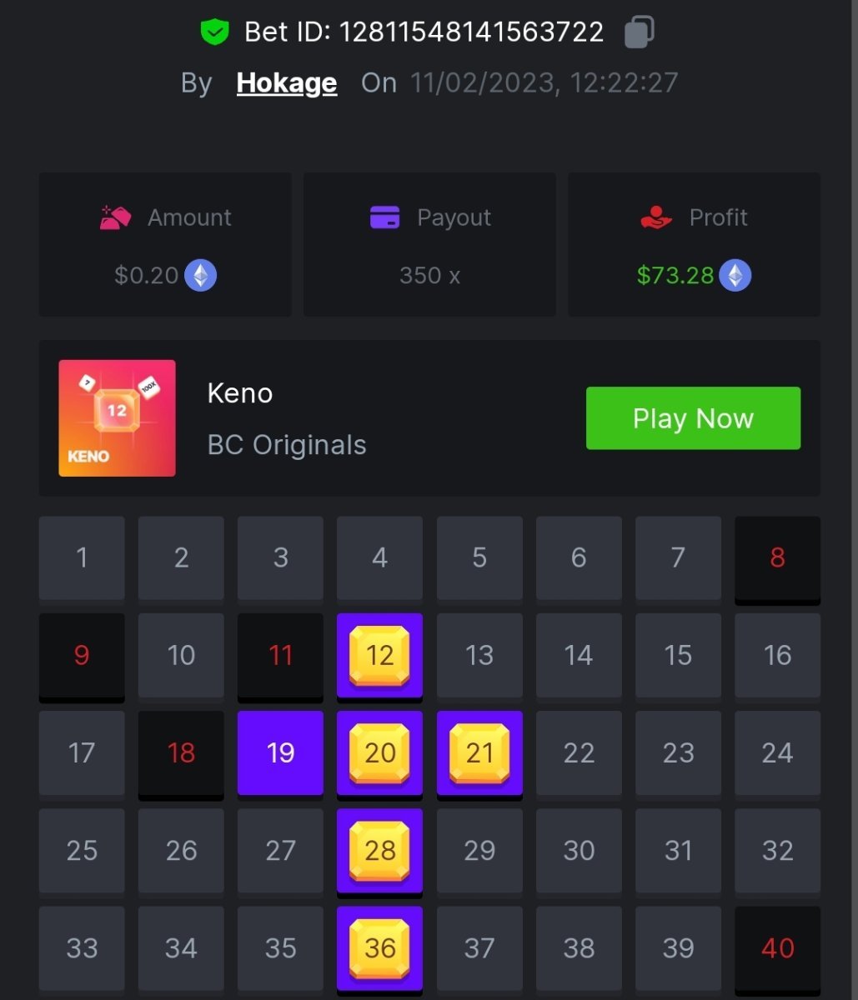
Task: Select the gem tile numbered 36
Action: click(x=379, y=948)
